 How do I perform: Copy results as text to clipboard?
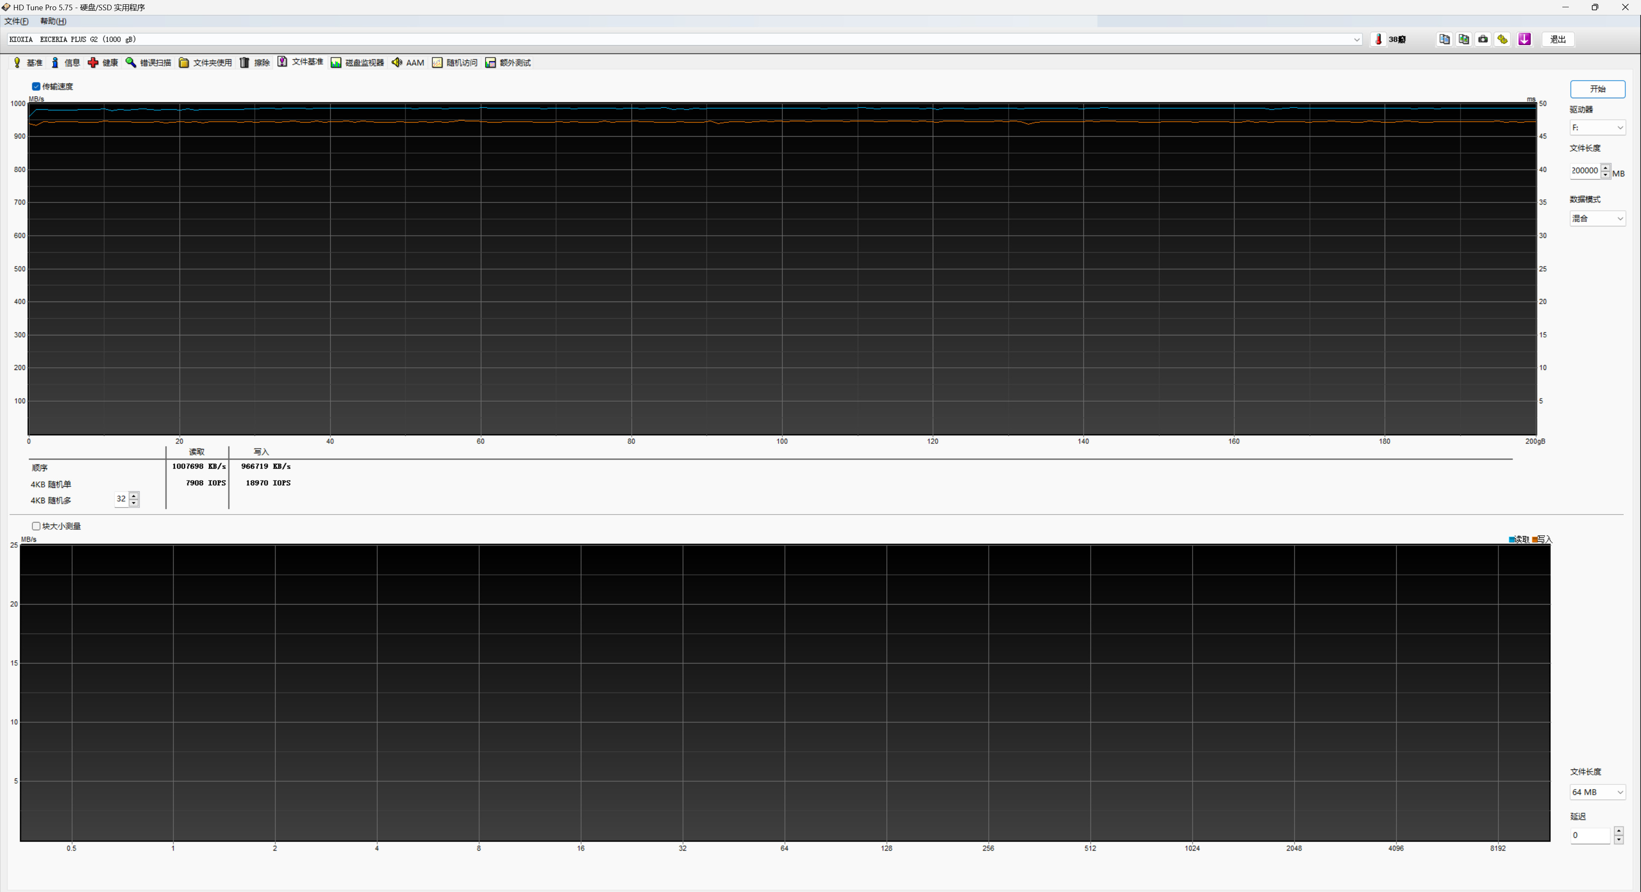click(x=1444, y=39)
